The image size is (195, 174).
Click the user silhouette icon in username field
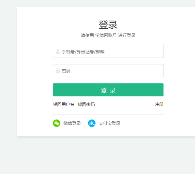(58, 52)
